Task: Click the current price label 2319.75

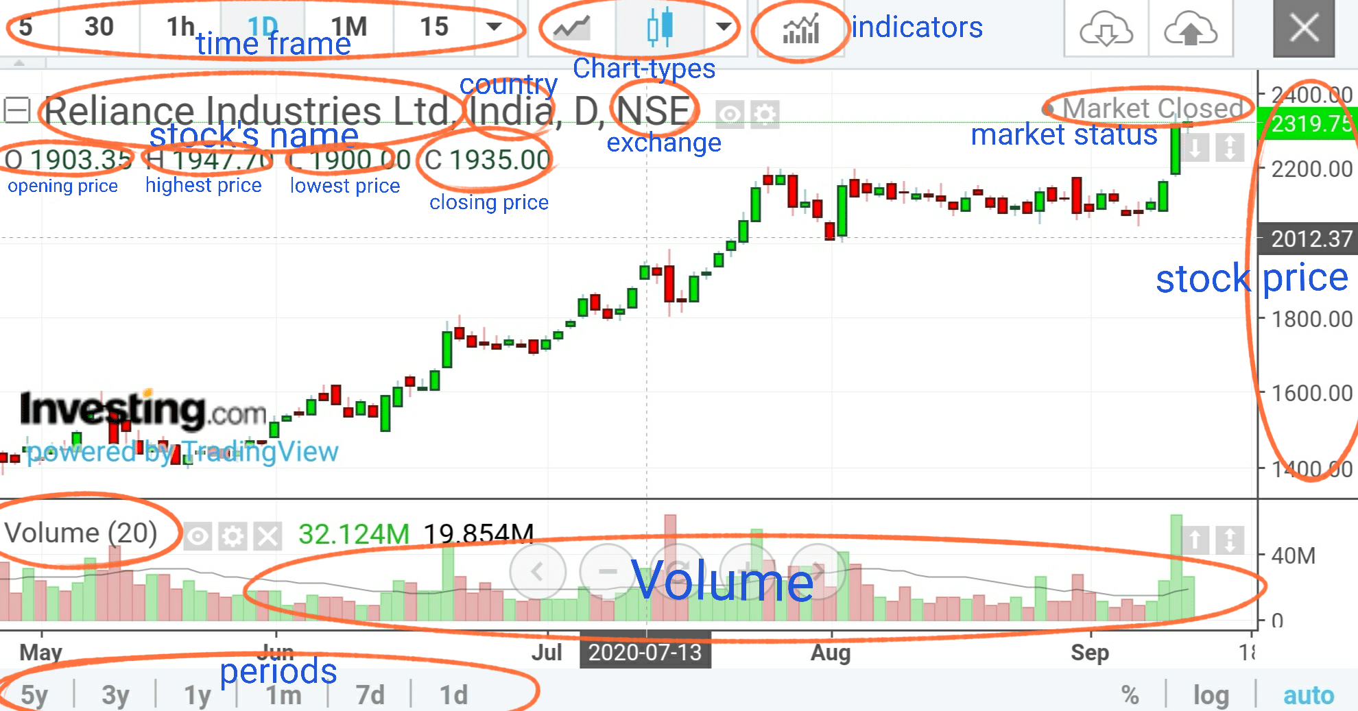Action: pyautogui.click(x=1307, y=123)
